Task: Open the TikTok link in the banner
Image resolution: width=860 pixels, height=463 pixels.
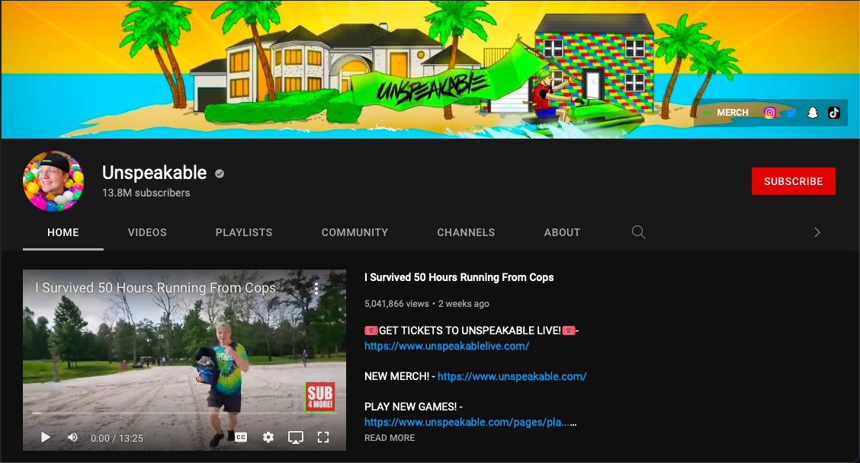Action: 833,113
